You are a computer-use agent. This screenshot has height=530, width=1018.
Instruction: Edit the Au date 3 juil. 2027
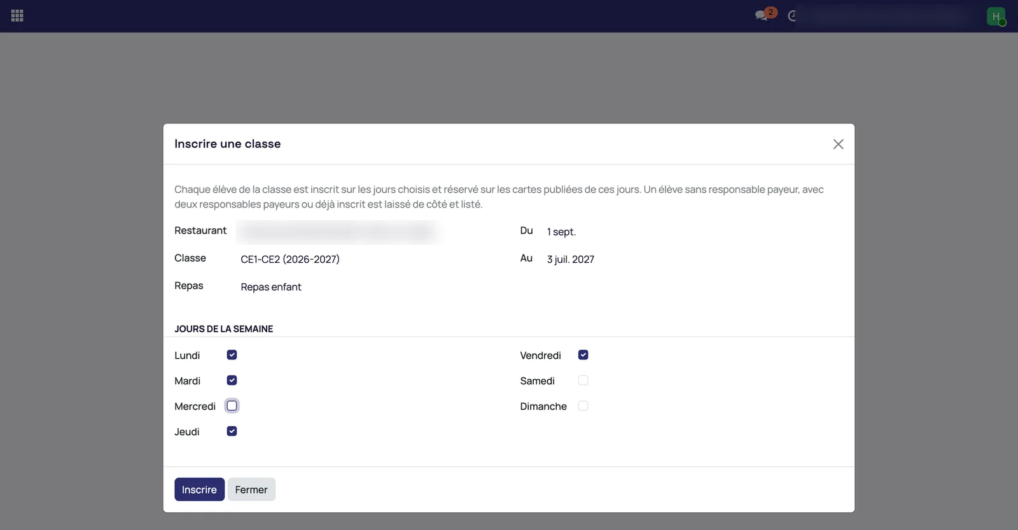click(571, 259)
